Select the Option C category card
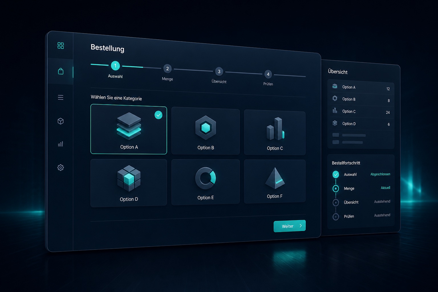438x292 pixels. pyautogui.click(x=275, y=132)
